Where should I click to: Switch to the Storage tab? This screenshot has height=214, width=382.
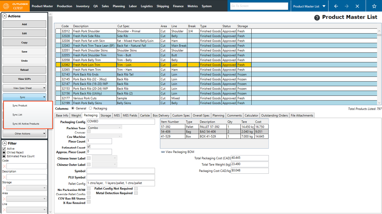[106, 115]
